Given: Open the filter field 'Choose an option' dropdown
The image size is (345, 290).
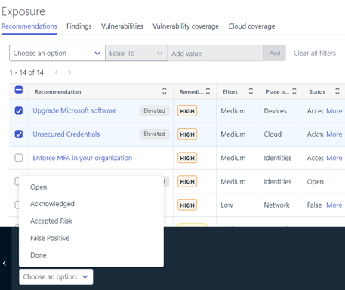Looking at the screenshot, I should pos(57,53).
